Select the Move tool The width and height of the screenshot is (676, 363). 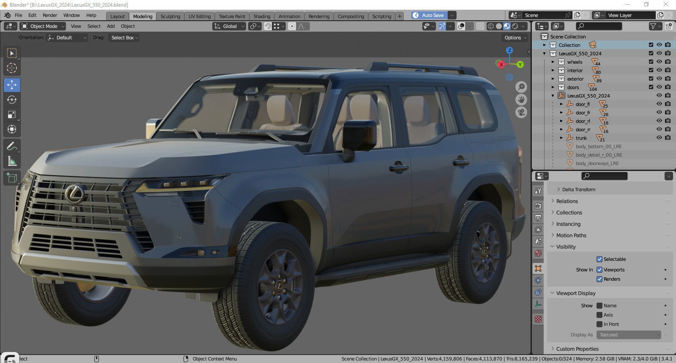click(x=12, y=85)
